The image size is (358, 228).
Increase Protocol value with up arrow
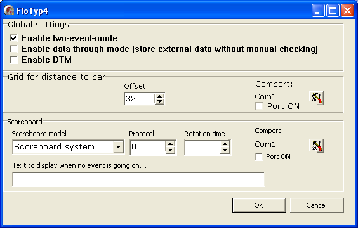click(170, 144)
